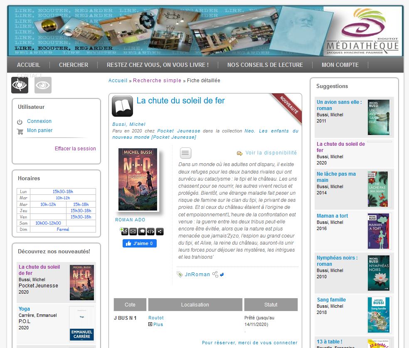
Task: Click the embed code icon
Action: [150, 232]
